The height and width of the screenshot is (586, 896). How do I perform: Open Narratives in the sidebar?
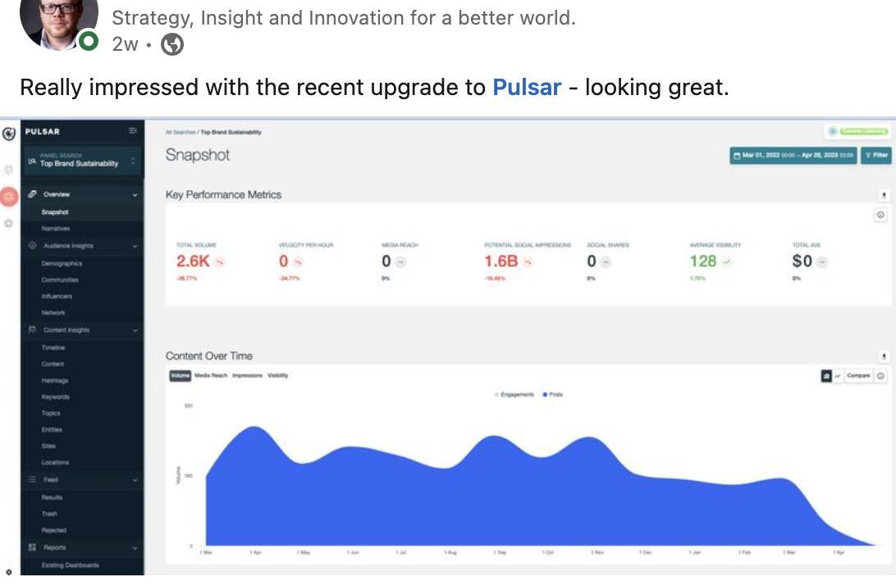[56, 229]
